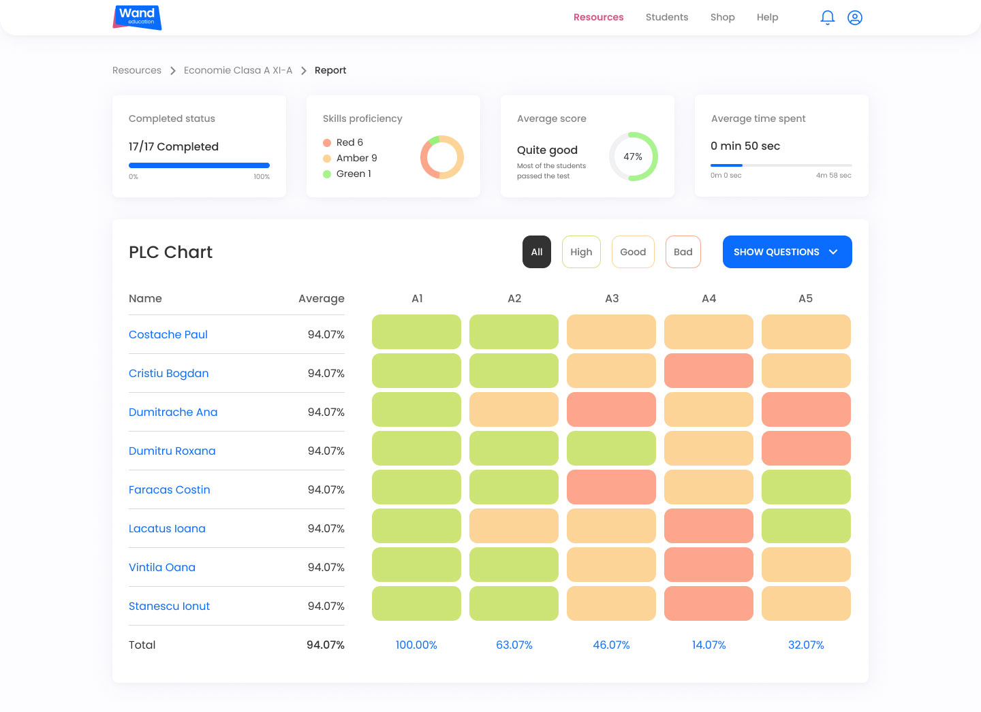Click the A4 total 14.07% value
This screenshot has height=712, width=981.
coord(708,645)
